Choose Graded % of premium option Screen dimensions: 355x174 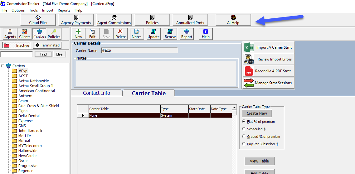[244, 136]
